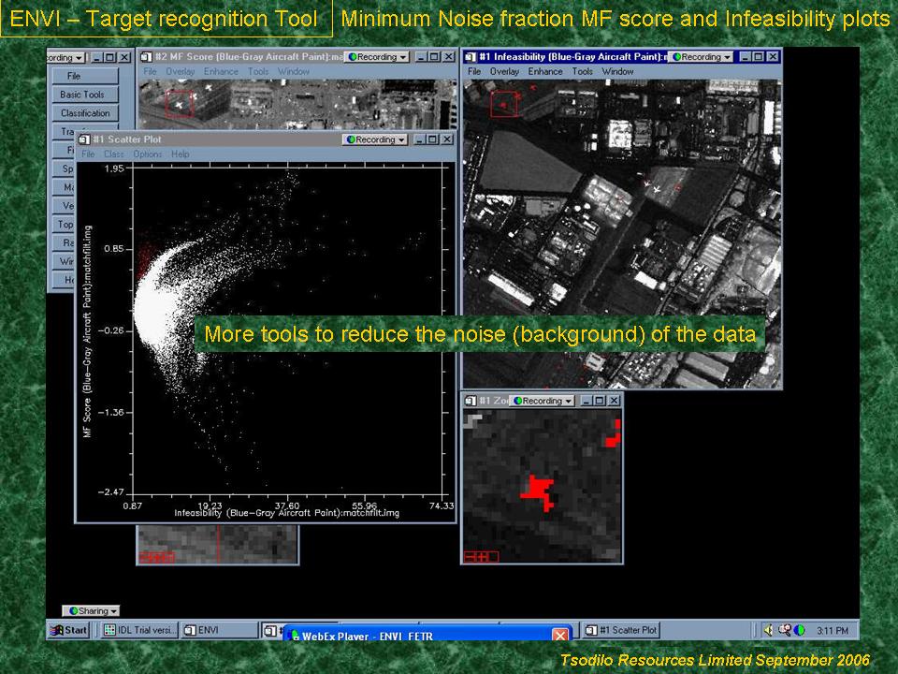
Task: Minimize the #2 MF Score window
Action: 421,57
